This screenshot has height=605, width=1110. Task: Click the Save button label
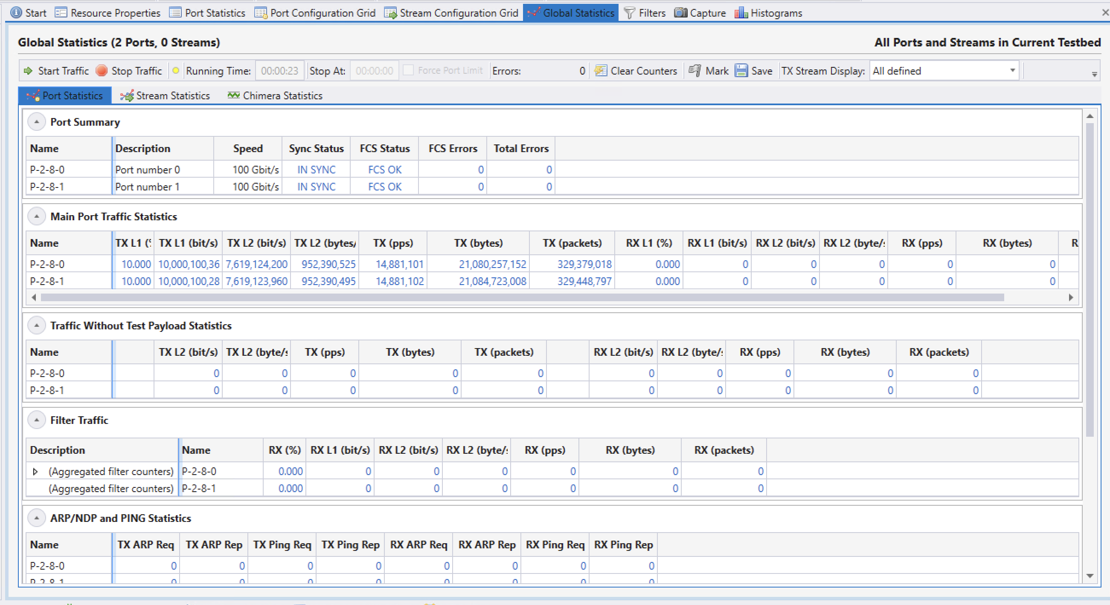click(x=762, y=71)
